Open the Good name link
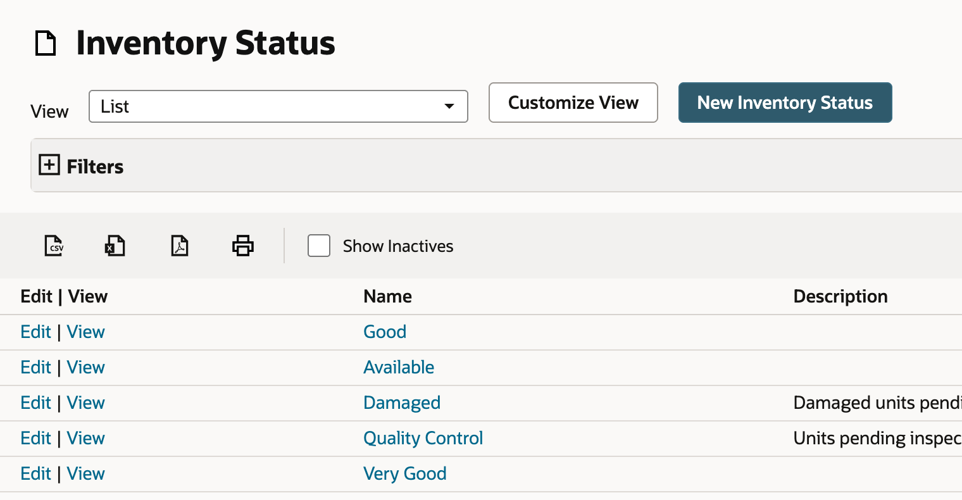The width and height of the screenshot is (962, 500). 385,332
